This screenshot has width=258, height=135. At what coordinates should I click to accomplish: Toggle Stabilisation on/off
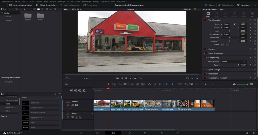(206, 74)
